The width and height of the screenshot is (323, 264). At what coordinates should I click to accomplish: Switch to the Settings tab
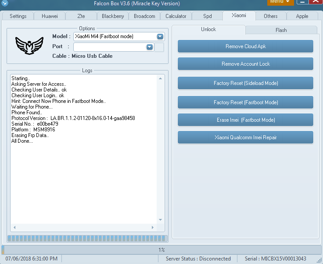coord(18,16)
